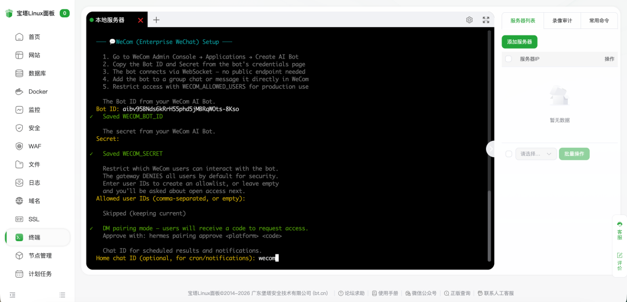Open the 网站 website icon

pyautogui.click(x=19, y=55)
